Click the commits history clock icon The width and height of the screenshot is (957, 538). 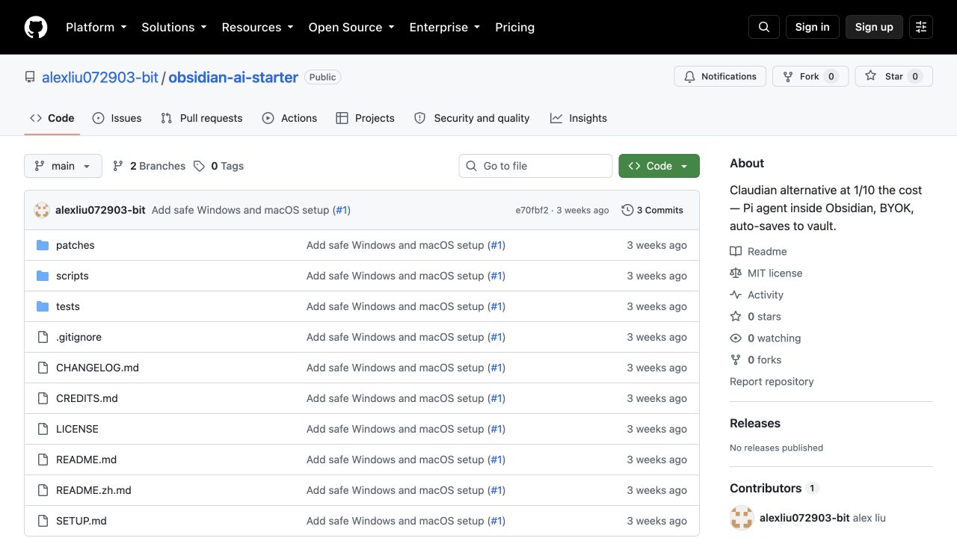627,210
